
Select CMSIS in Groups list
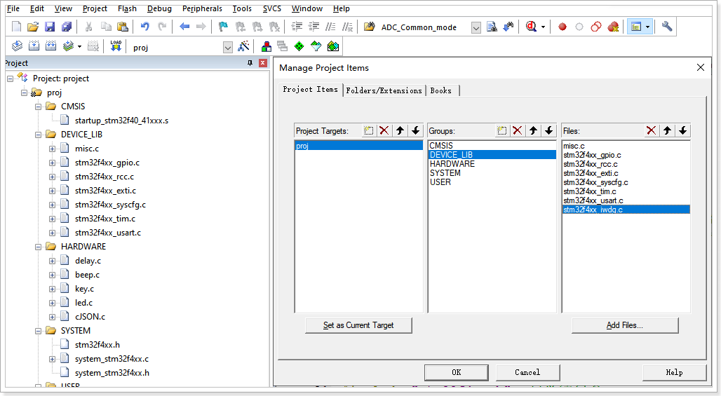(492, 146)
